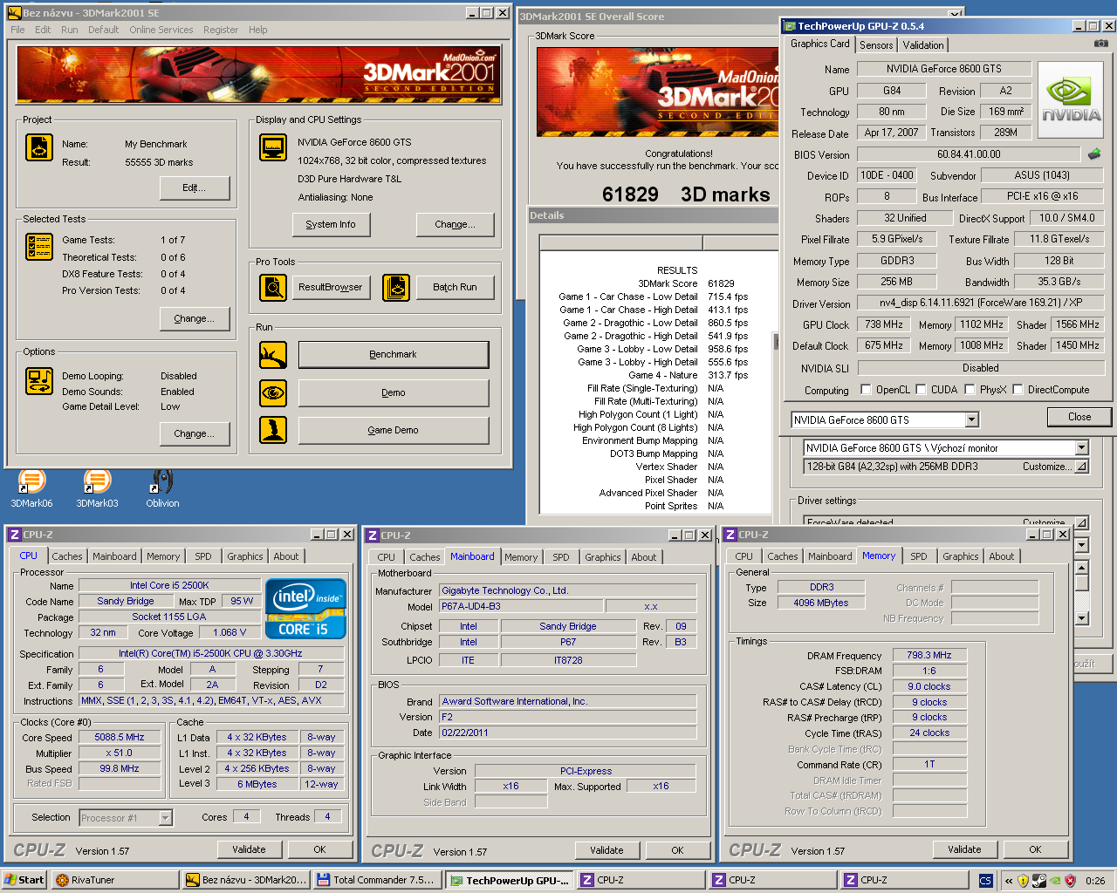Open the Help menu in 3DMark2001
Screen dimensions: 1117x893
tap(258, 30)
